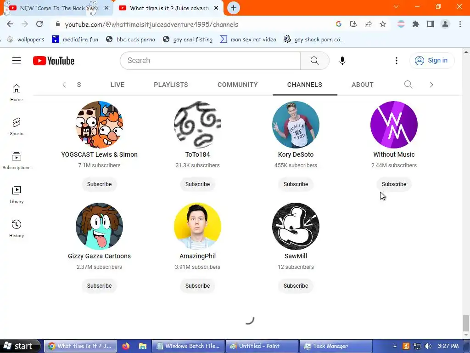
Task: Open Kory DeSoto channel avatar
Action: [296, 125]
